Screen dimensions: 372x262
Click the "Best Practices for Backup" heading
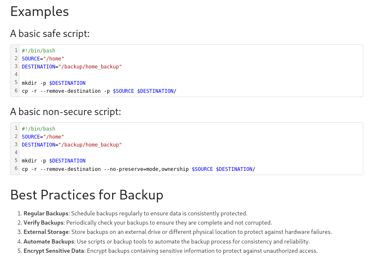[87, 195]
